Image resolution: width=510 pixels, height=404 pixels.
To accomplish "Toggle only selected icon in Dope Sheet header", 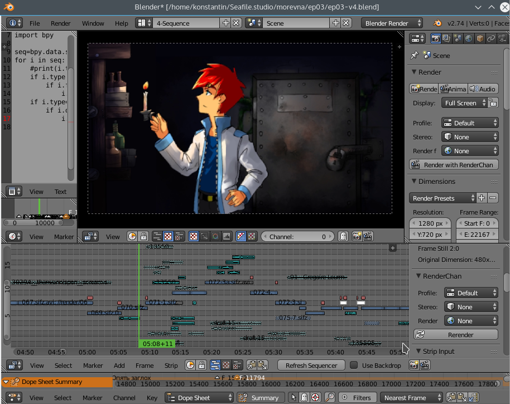I will click(294, 397).
